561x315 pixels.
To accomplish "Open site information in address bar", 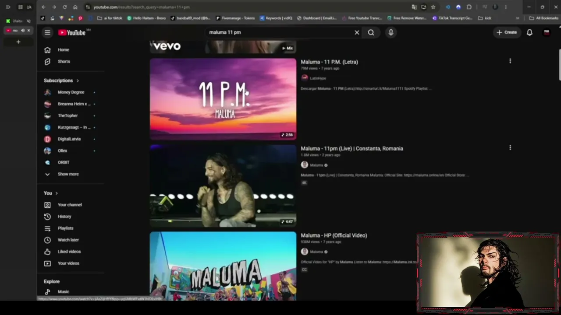I will 88,7.
